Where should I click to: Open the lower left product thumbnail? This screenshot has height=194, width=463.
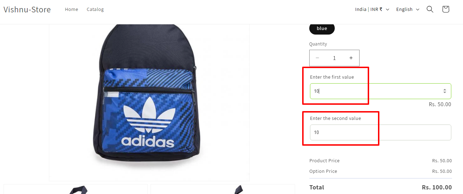pyautogui.click(x=75, y=189)
